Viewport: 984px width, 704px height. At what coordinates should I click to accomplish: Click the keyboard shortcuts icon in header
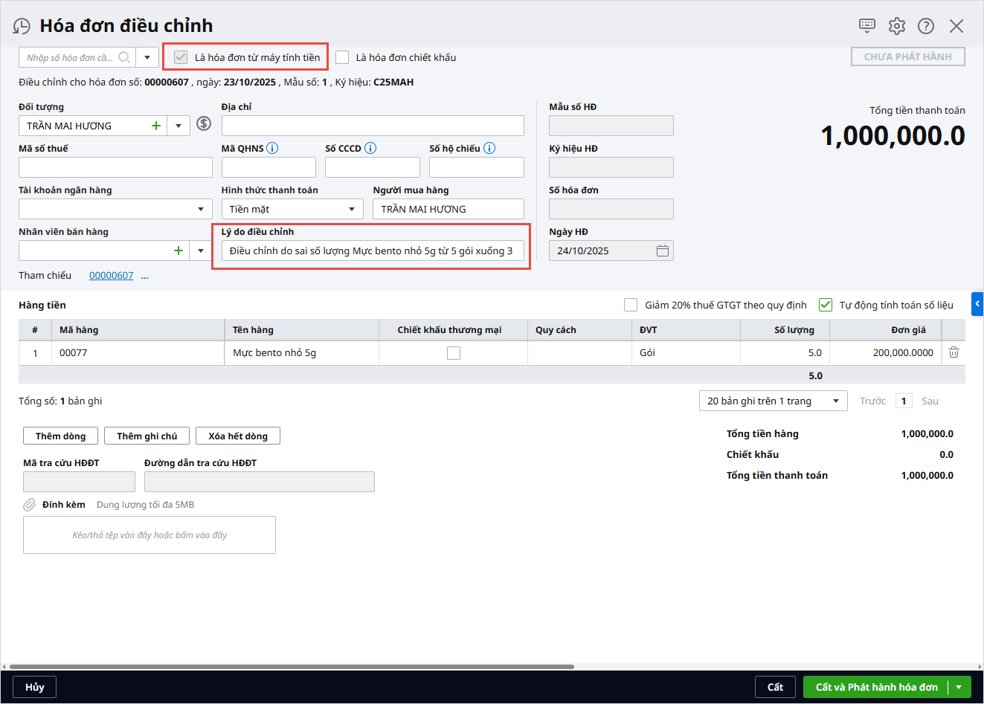tap(866, 26)
